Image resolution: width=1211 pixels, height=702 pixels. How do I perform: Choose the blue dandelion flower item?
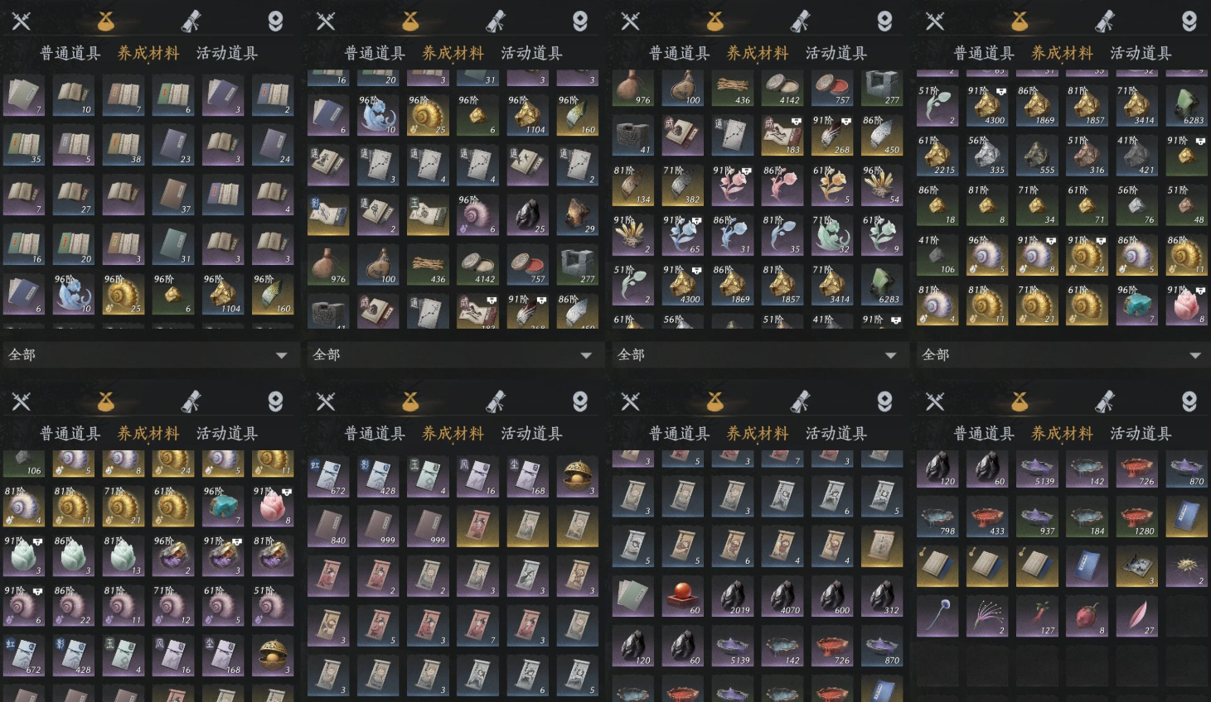(937, 615)
